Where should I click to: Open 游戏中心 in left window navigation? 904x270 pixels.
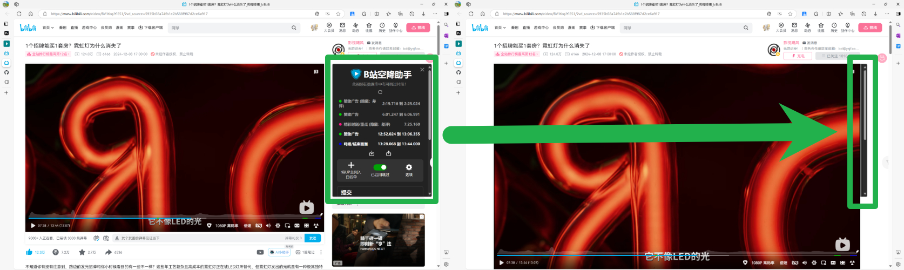[89, 28]
